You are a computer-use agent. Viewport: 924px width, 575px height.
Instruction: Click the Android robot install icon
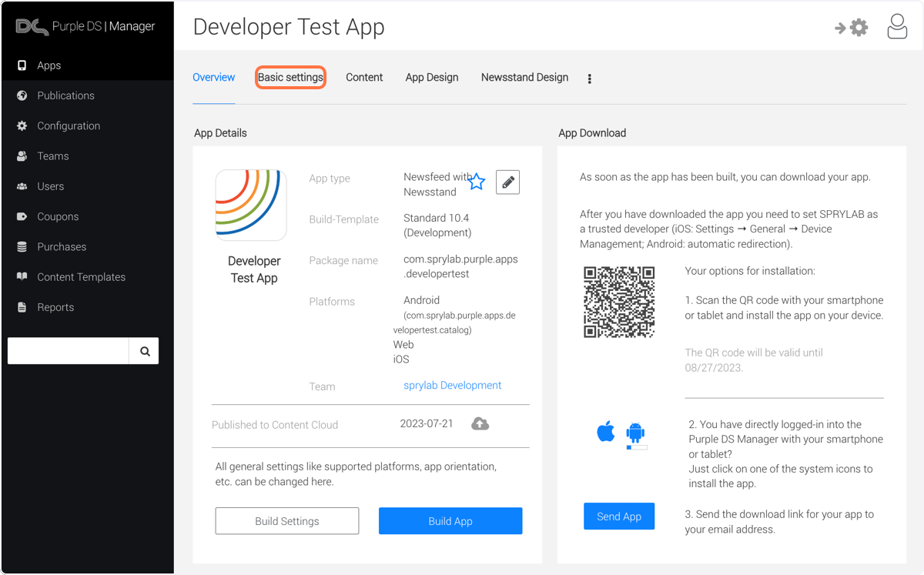point(635,431)
